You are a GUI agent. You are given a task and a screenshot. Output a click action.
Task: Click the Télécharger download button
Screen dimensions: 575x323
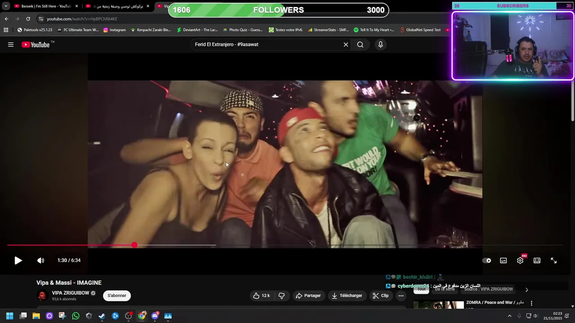pyautogui.click(x=346, y=296)
